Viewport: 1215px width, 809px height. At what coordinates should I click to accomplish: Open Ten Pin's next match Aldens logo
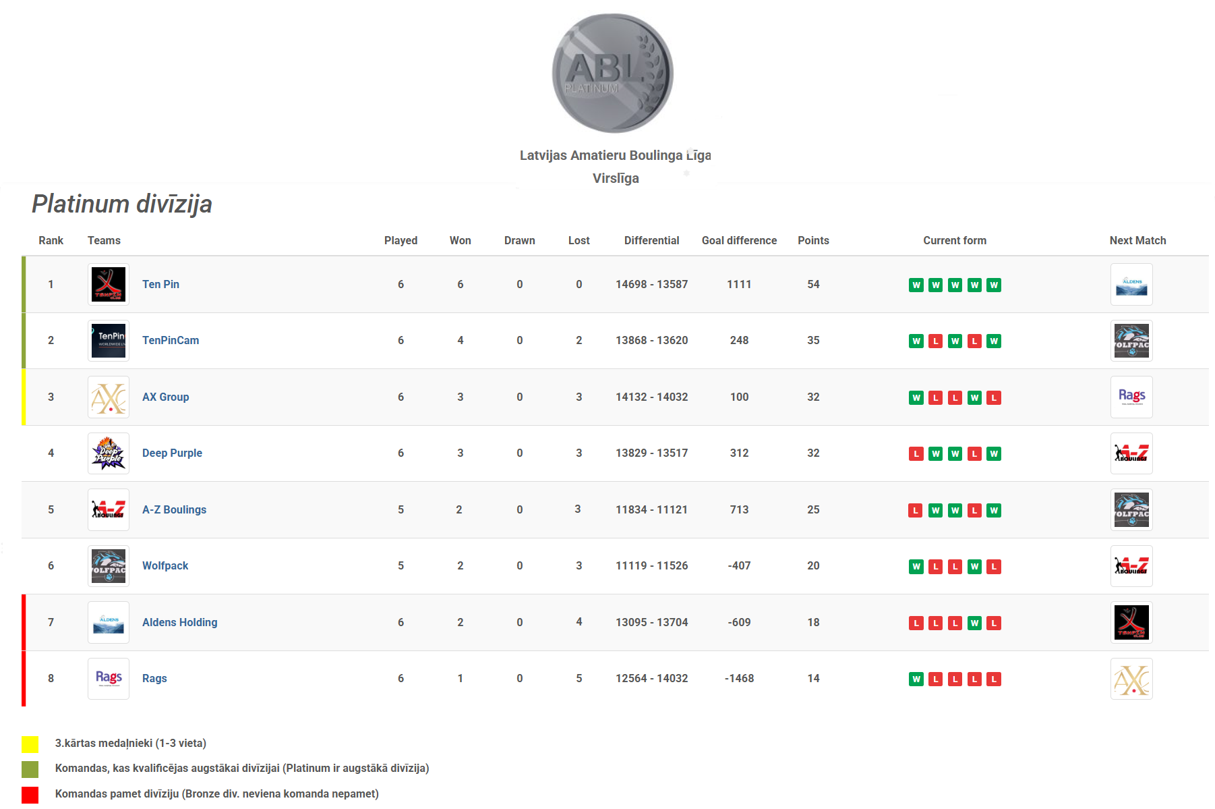coord(1131,285)
